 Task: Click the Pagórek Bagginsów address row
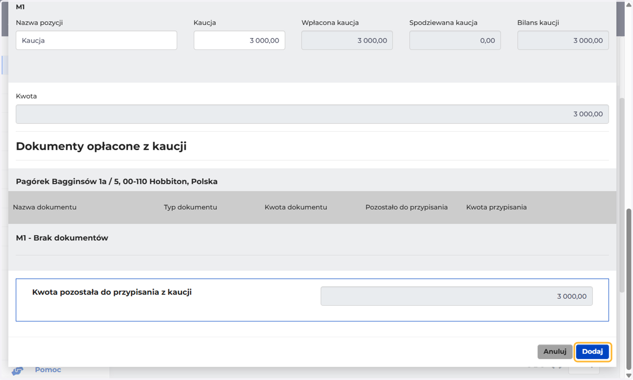coord(312,181)
